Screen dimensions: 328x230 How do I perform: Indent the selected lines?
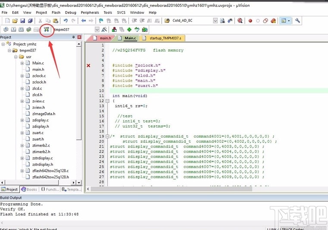[134, 21]
